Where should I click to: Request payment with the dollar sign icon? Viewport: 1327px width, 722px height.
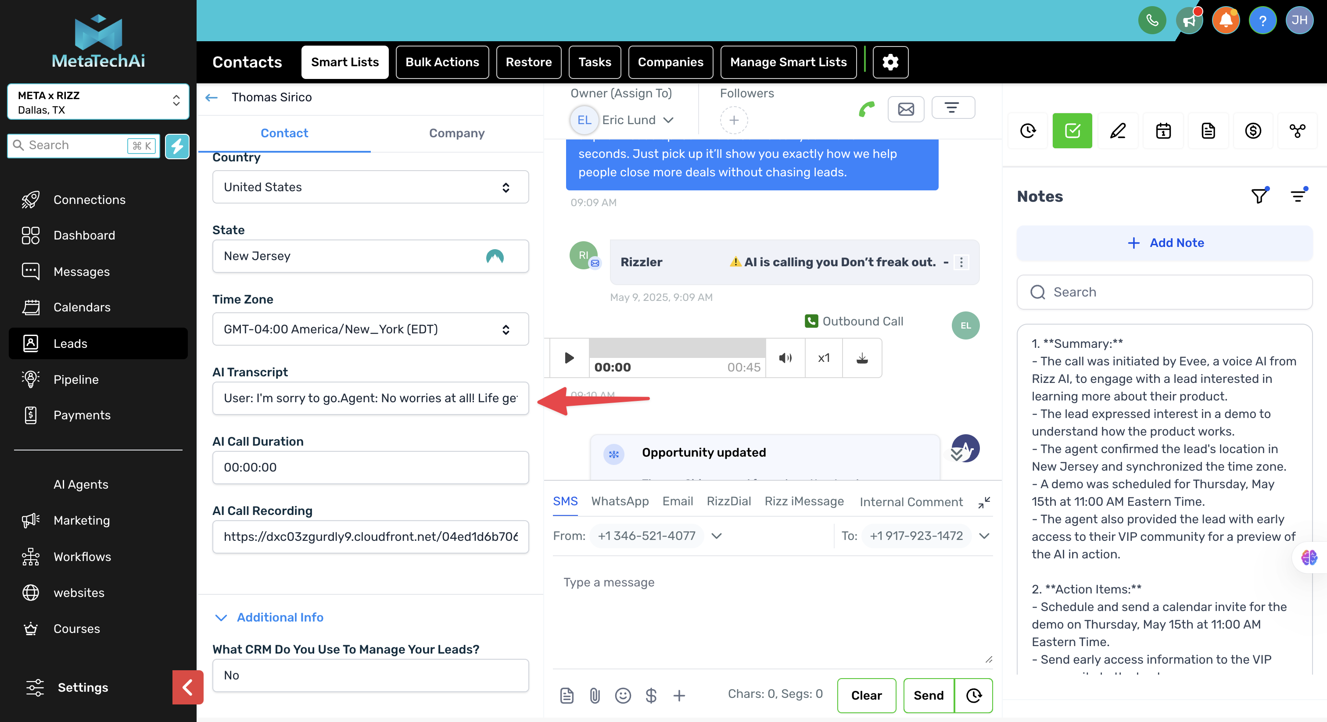pos(651,696)
